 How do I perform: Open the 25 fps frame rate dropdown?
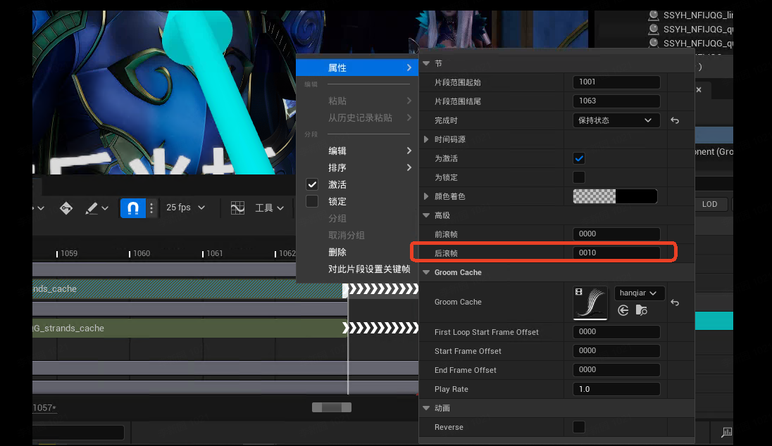tap(185, 208)
